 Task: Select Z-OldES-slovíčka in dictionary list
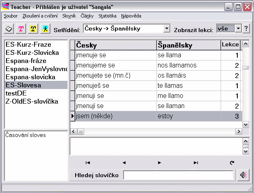click(36, 101)
